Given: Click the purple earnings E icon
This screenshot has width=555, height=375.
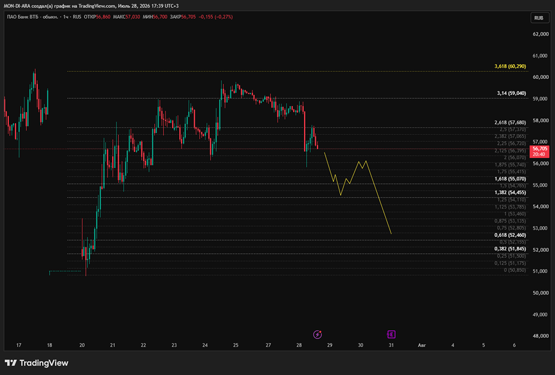Looking at the screenshot, I should 391,335.
